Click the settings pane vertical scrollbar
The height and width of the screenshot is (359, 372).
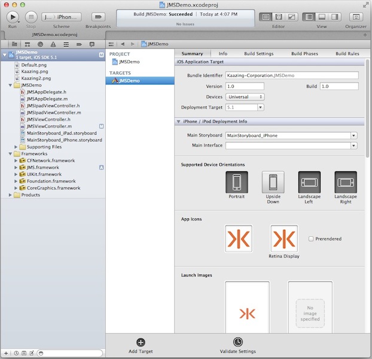click(367, 108)
